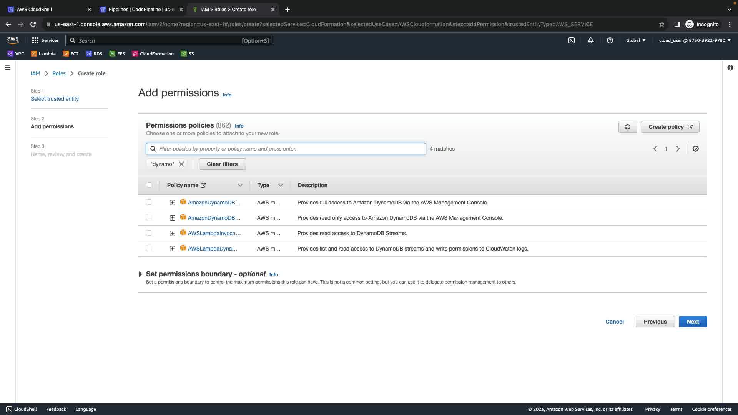Check the AWSLambdaInvocation policy checkbox

149,233
